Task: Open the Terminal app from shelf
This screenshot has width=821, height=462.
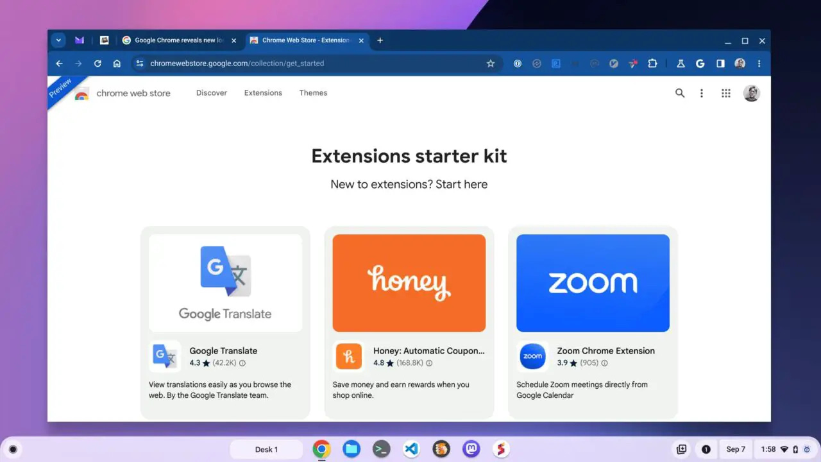Action: [382, 449]
